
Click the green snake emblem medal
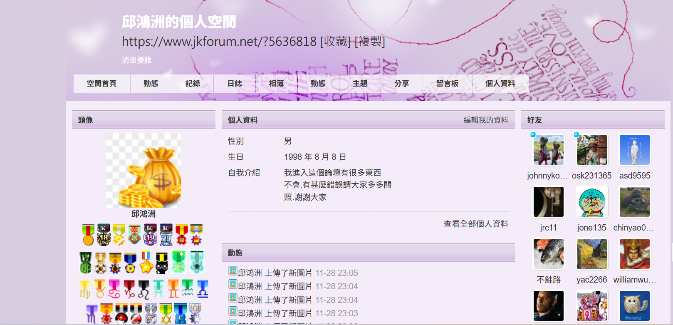tap(86, 263)
